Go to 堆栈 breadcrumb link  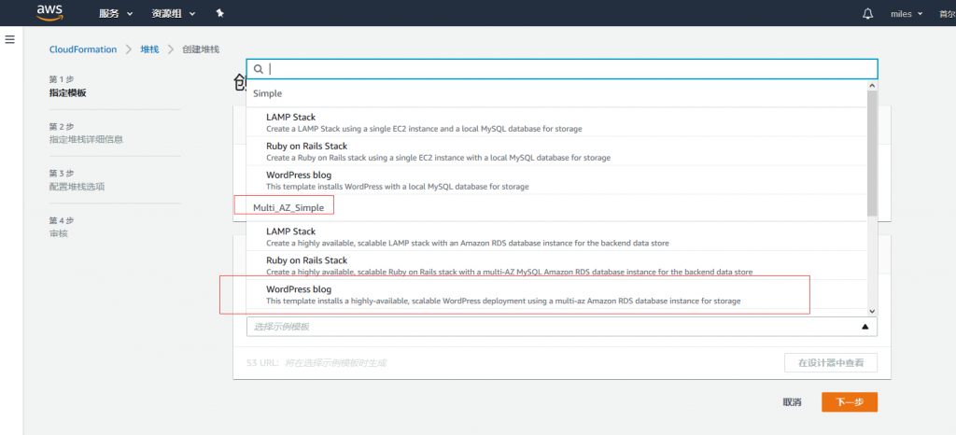pos(149,49)
